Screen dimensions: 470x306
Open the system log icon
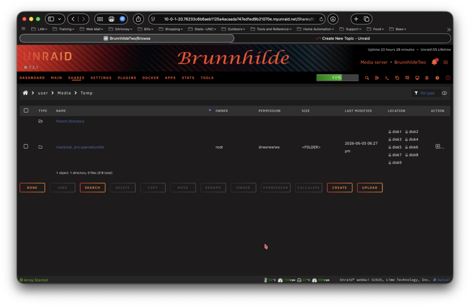coord(427,78)
